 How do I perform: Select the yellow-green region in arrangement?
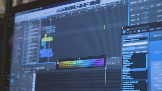(47, 39)
